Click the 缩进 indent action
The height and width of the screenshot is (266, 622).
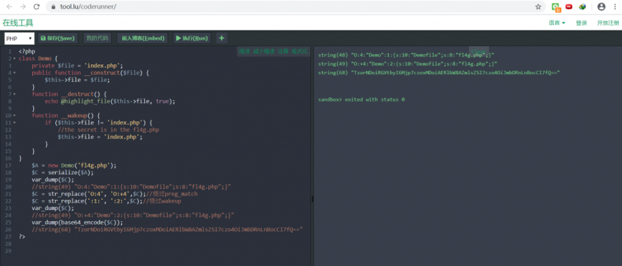click(244, 51)
